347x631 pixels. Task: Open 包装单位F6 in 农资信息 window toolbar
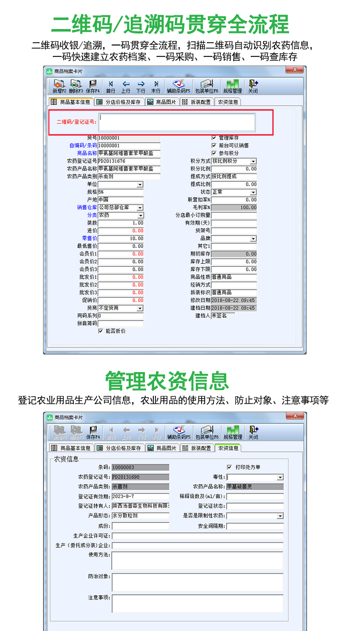[207, 432]
